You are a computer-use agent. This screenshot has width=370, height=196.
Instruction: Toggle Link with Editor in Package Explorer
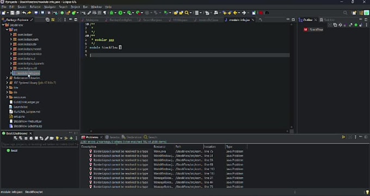[x=53, y=20]
